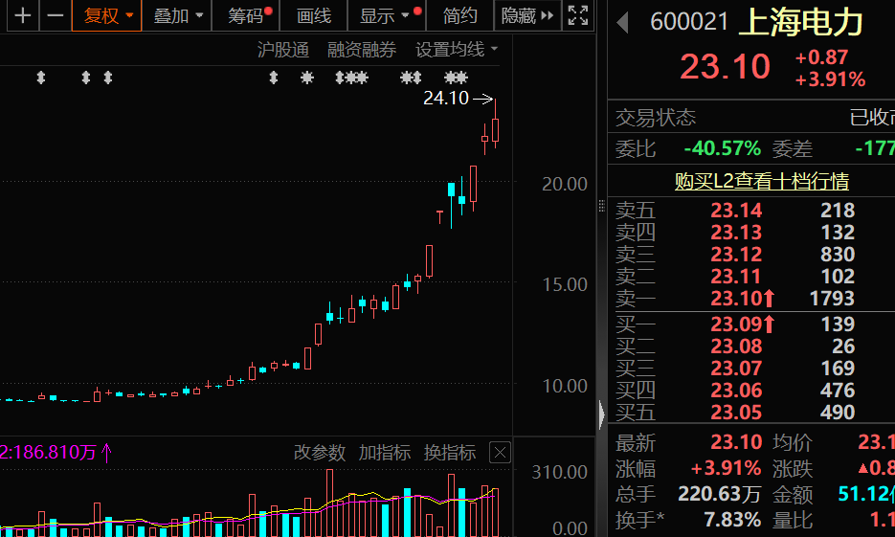Open the 显示 display dropdown
The width and height of the screenshot is (895, 537).
pos(384,15)
